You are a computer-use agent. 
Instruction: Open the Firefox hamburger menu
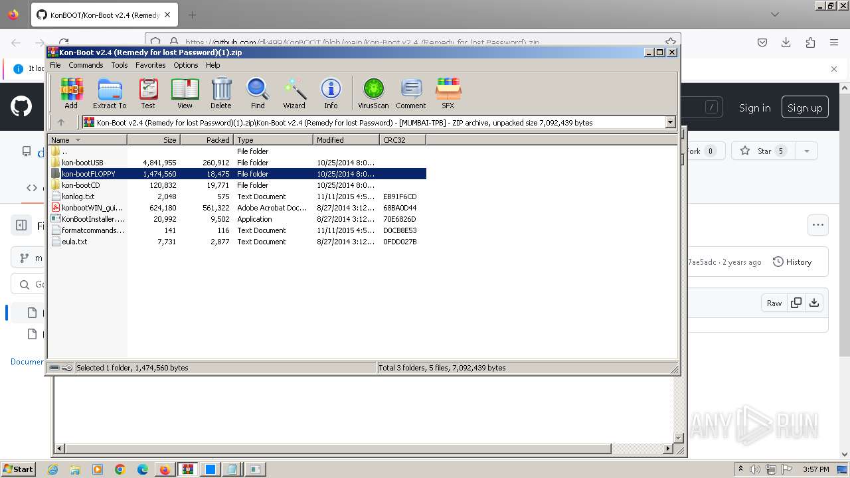(834, 42)
